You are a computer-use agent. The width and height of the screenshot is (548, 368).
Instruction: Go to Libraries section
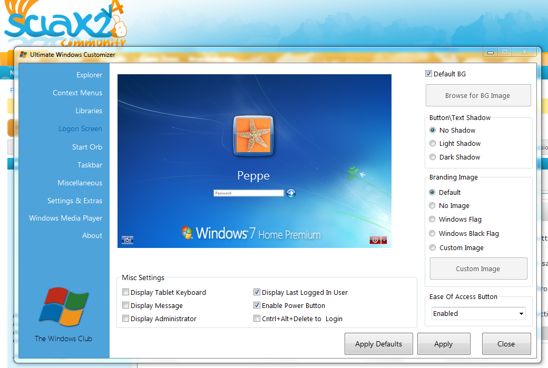89,111
